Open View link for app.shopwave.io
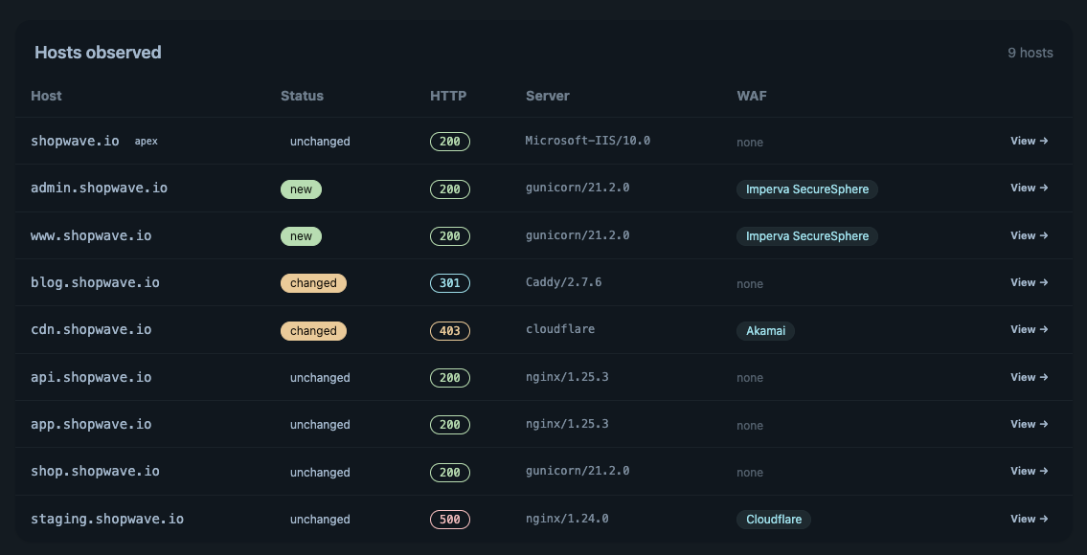 click(x=1029, y=424)
